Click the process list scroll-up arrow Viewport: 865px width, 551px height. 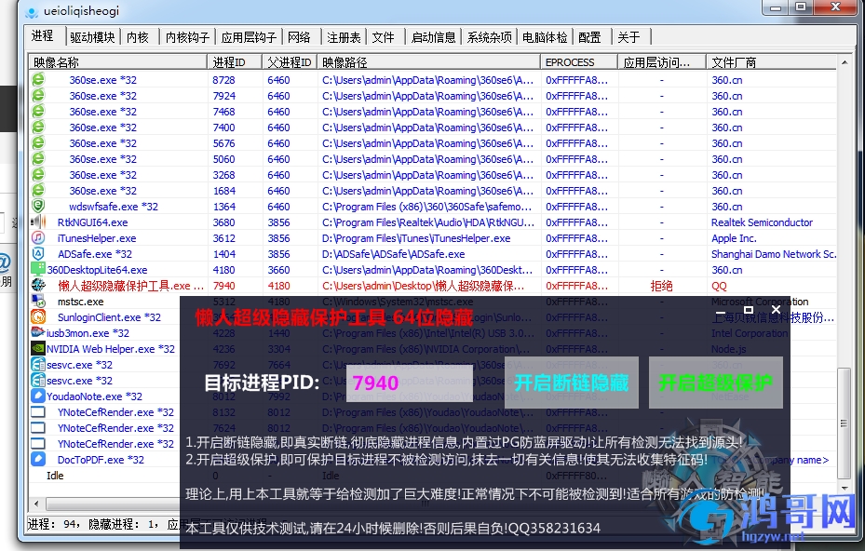(844, 63)
